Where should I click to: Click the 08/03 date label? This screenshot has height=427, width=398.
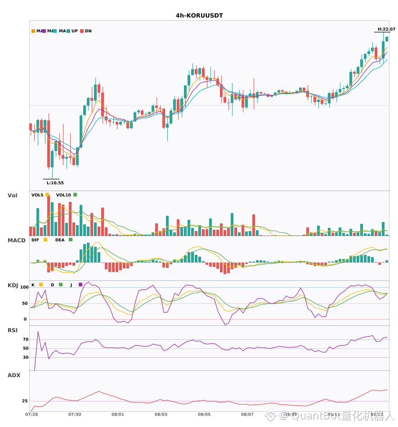coord(161,414)
